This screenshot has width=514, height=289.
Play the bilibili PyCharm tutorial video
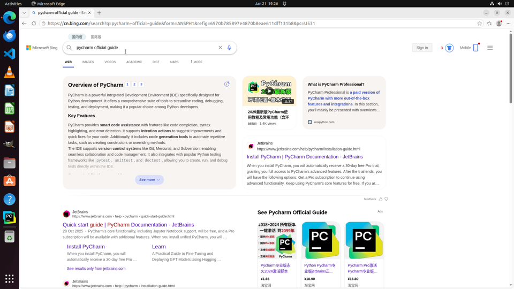pos(269,91)
